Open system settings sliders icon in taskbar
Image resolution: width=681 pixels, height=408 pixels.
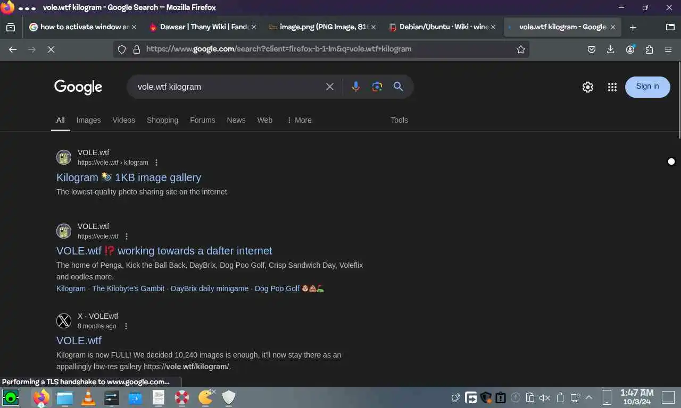click(112, 397)
